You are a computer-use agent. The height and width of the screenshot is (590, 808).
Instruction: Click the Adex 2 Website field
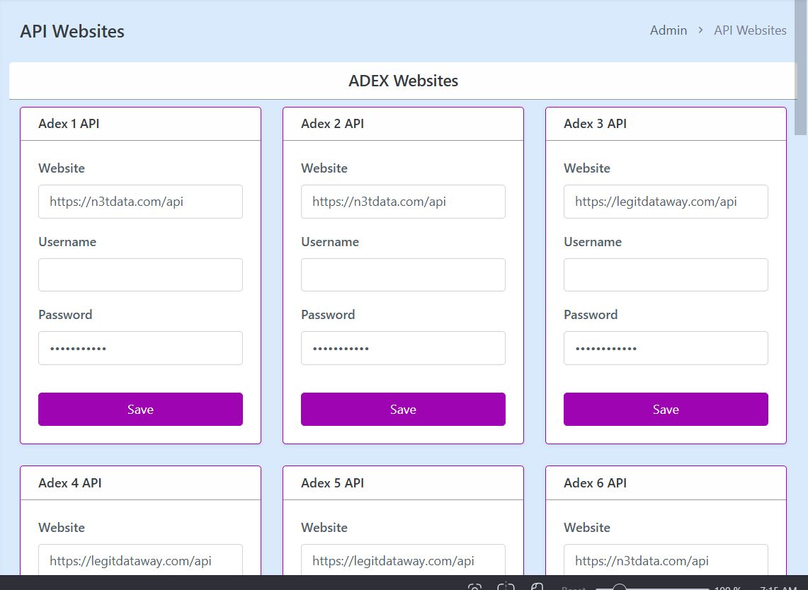tap(403, 202)
